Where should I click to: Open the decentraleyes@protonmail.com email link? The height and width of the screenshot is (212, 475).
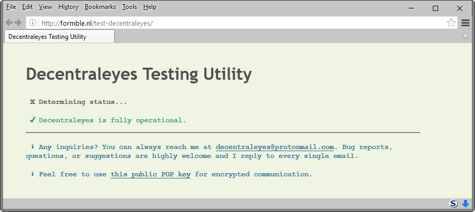(x=275, y=147)
